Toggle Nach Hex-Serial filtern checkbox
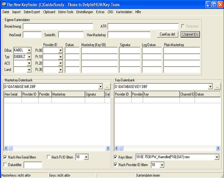 pos(5,157)
